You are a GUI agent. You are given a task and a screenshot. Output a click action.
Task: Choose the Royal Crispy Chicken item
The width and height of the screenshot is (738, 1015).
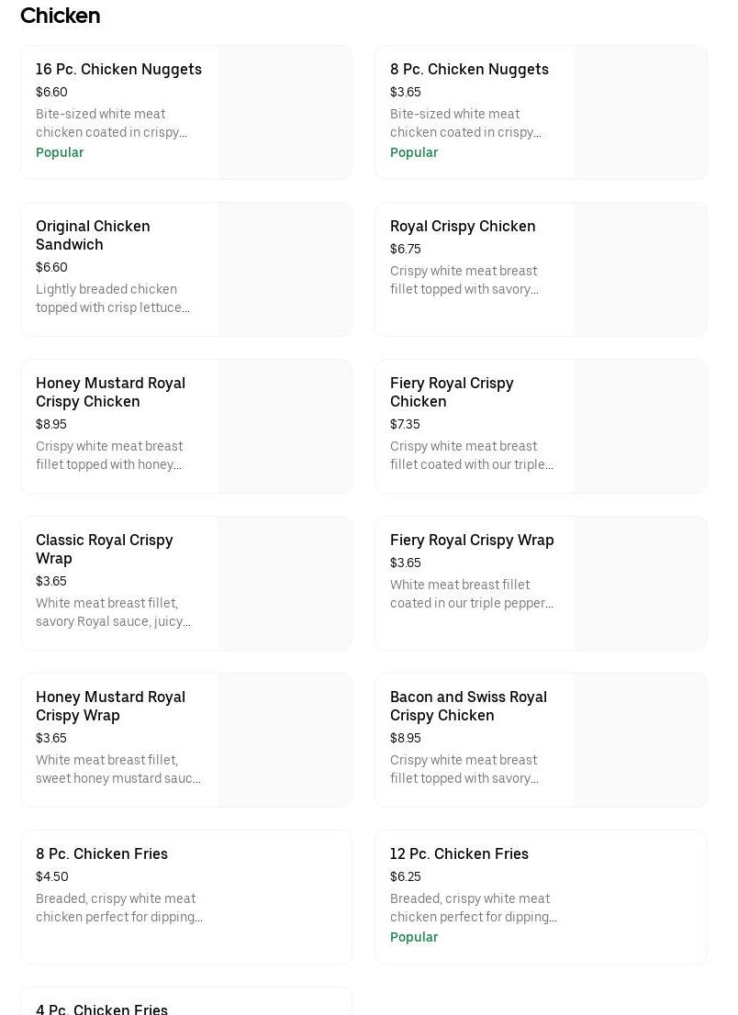(542, 269)
